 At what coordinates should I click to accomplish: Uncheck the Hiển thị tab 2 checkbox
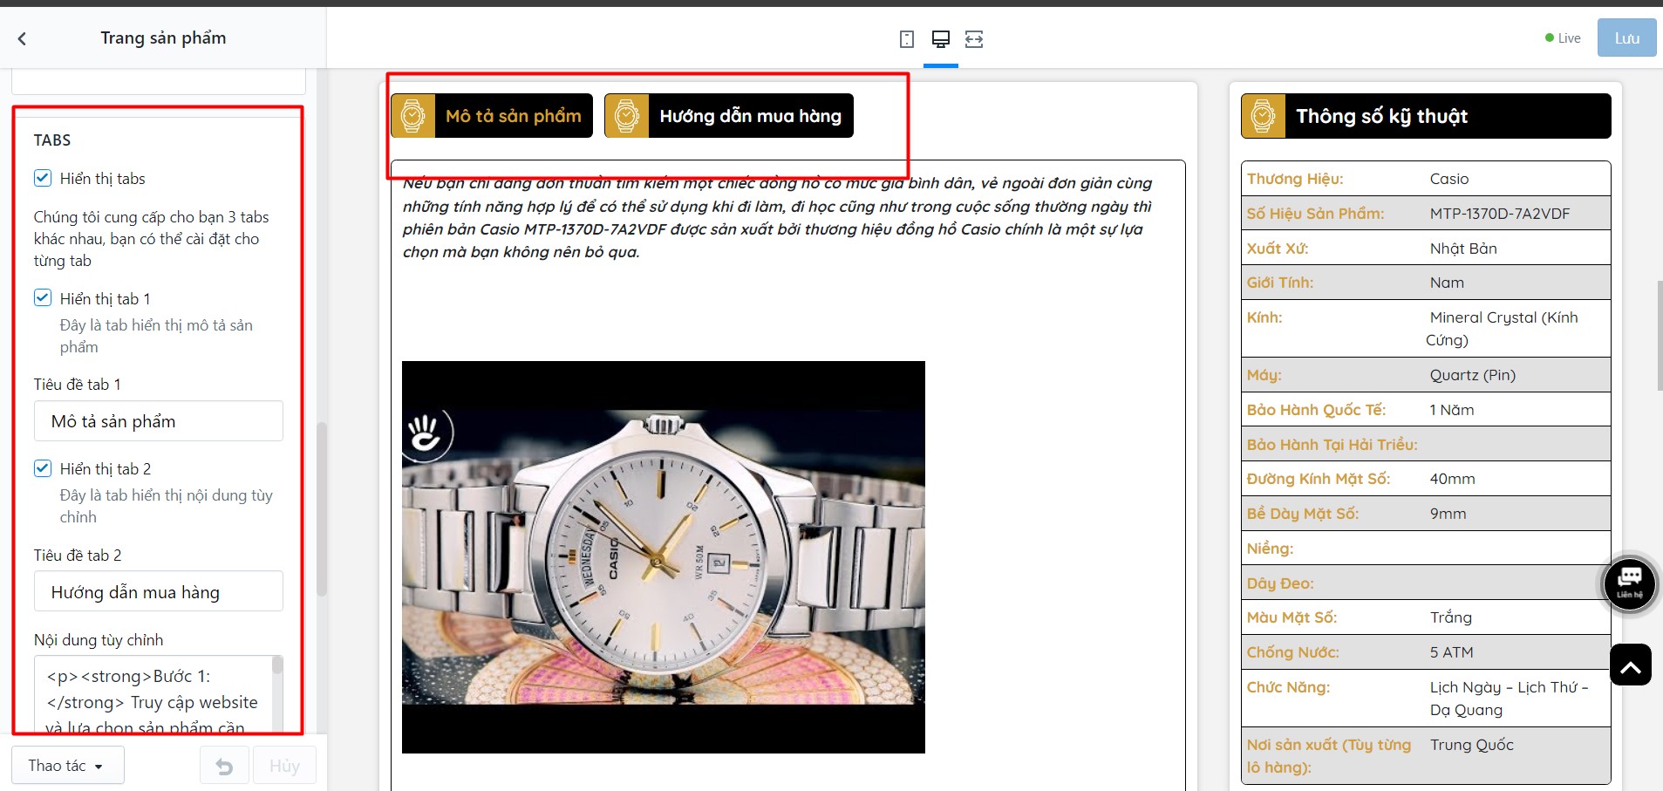pos(43,468)
